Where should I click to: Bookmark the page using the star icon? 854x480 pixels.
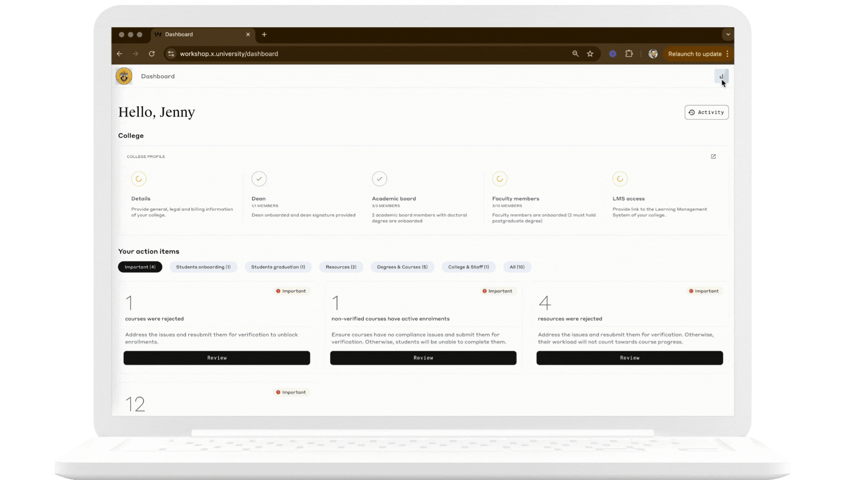click(x=590, y=53)
